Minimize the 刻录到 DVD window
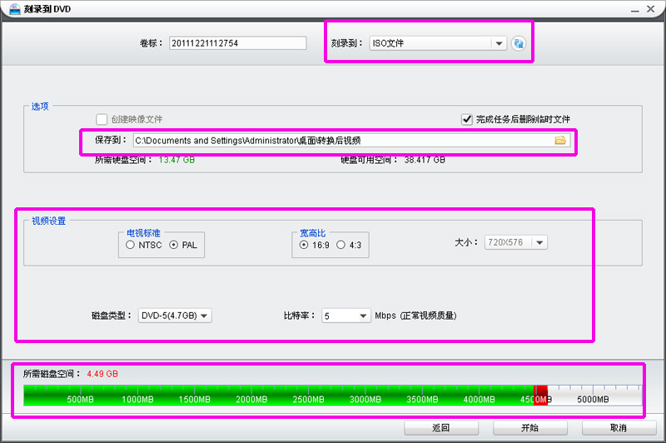The height and width of the screenshot is (443, 666). pos(635,9)
